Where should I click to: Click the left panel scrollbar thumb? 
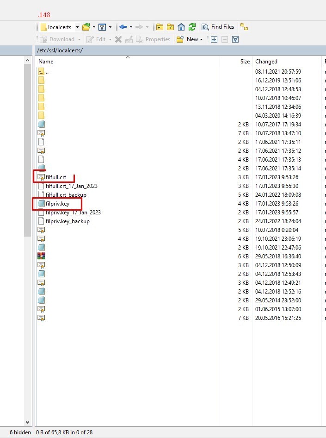pos(27,150)
